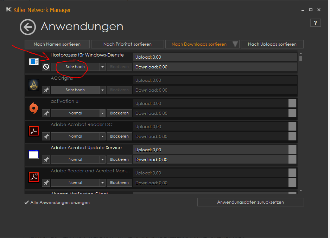
Task: Click Blockieren for Adobe Acrobat Update Service
Action: [119, 160]
